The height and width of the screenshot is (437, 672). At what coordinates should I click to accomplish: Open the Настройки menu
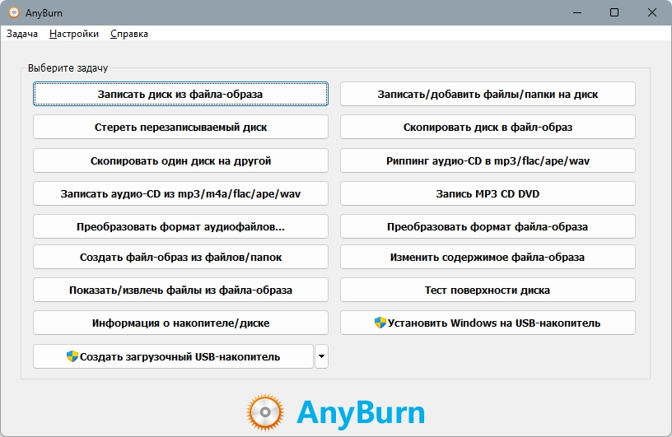pyautogui.click(x=74, y=34)
